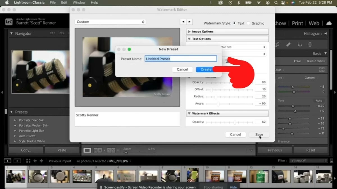The width and height of the screenshot is (337, 189).
Task: Select the Red Eye Correction tool
Action: click(299, 44)
